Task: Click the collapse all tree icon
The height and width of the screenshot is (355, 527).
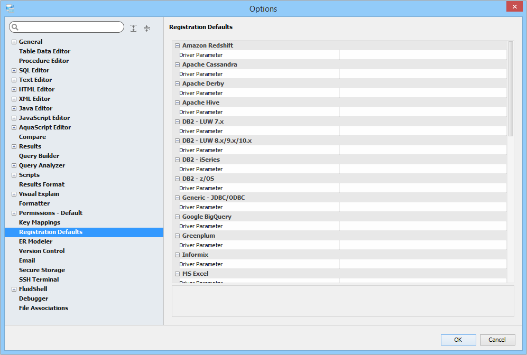Action: 146,28
